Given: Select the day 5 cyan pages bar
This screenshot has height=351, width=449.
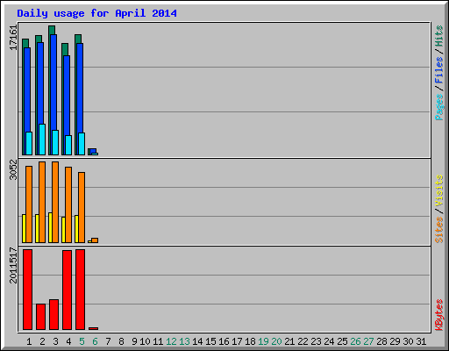Looking at the screenshot, I should tap(82, 144).
